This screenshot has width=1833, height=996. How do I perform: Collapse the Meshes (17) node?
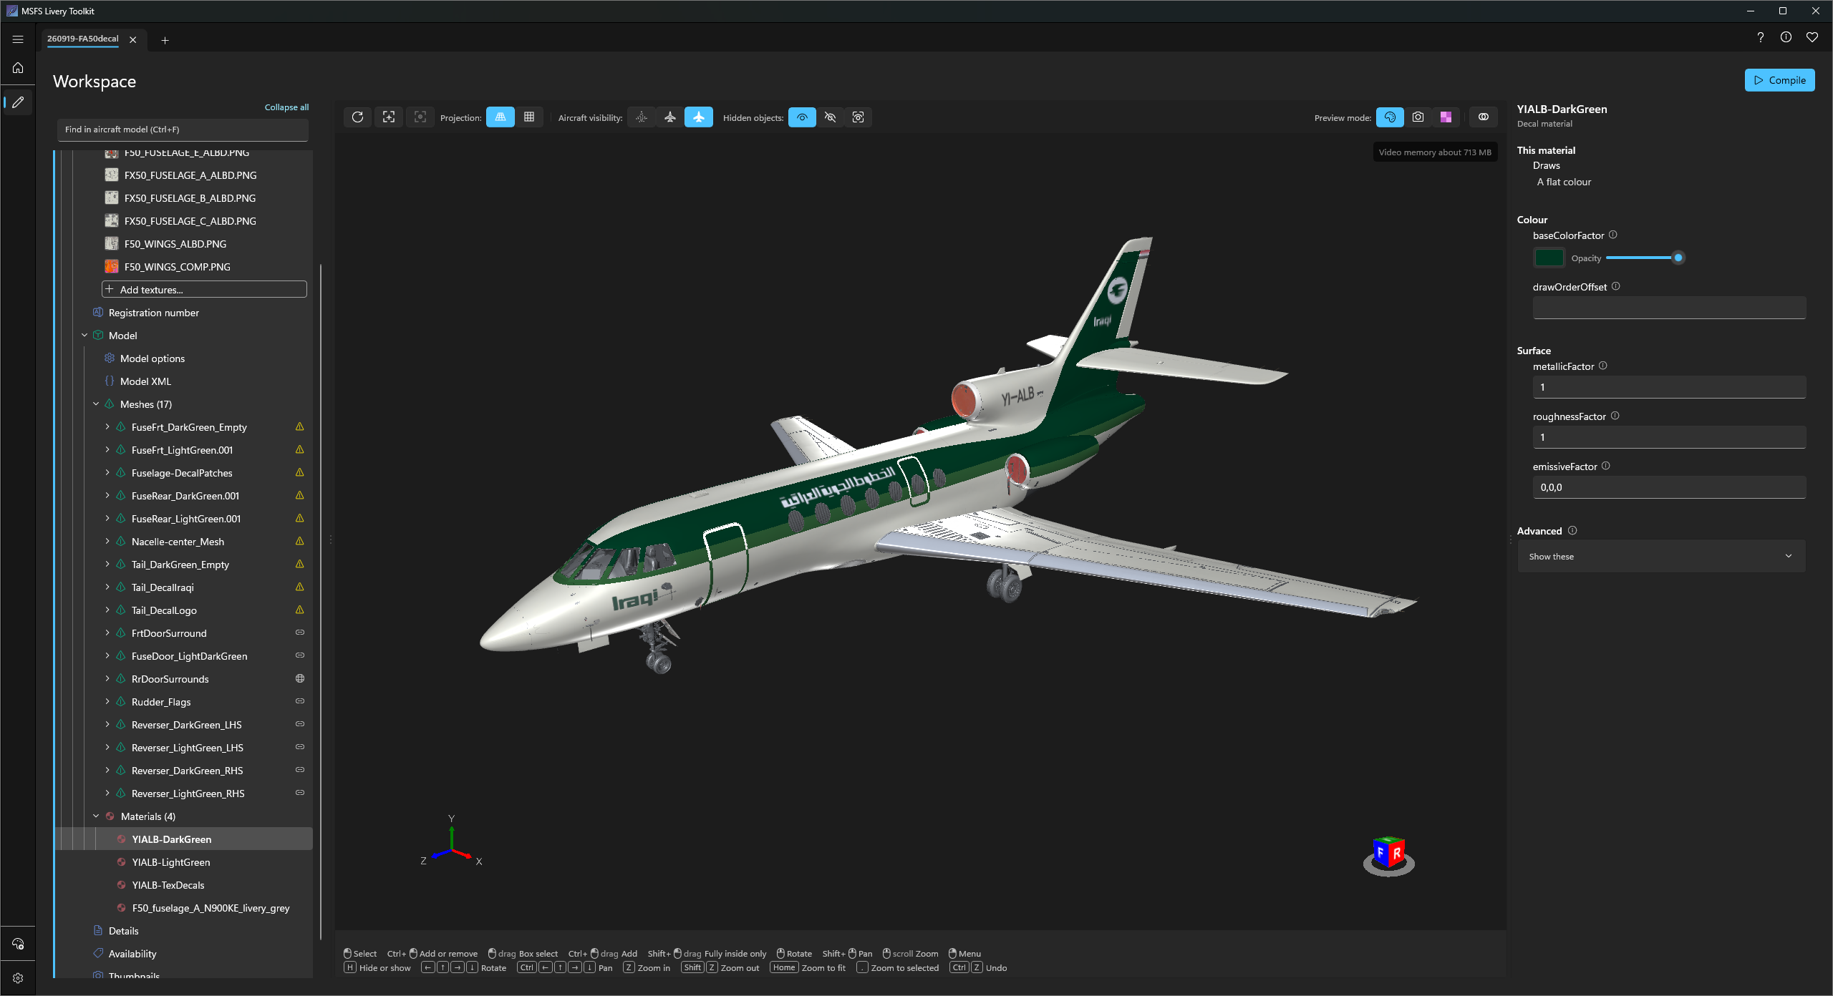(x=96, y=404)
